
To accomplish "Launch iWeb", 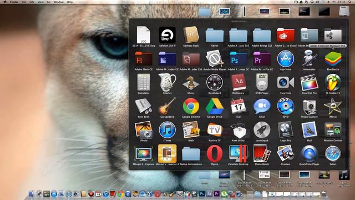I will pos(191,130).
